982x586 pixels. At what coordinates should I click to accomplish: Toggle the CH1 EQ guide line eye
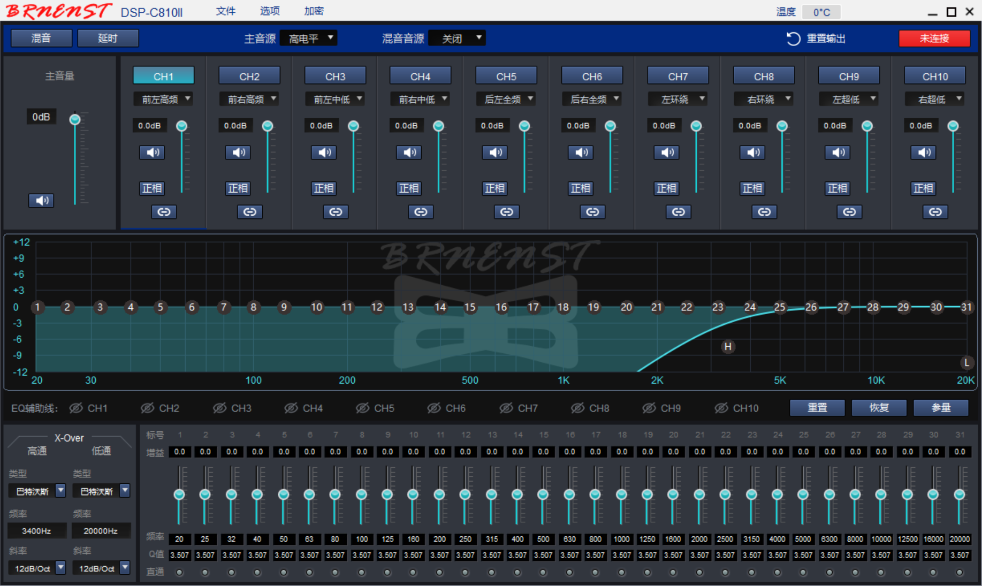77,408
